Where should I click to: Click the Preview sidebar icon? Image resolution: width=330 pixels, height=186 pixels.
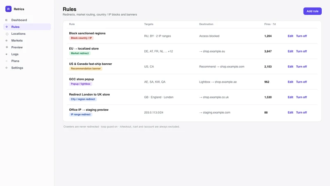pyautogui.click(x=7, y=47)
